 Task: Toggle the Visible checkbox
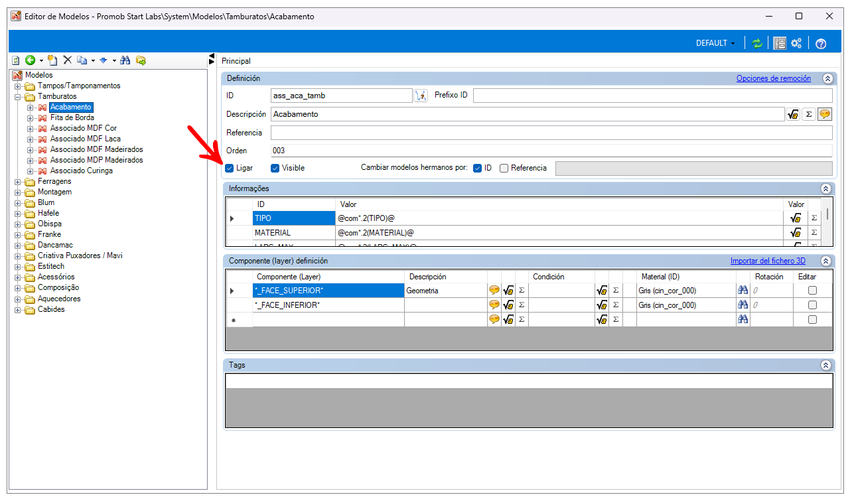pos(275,168)
